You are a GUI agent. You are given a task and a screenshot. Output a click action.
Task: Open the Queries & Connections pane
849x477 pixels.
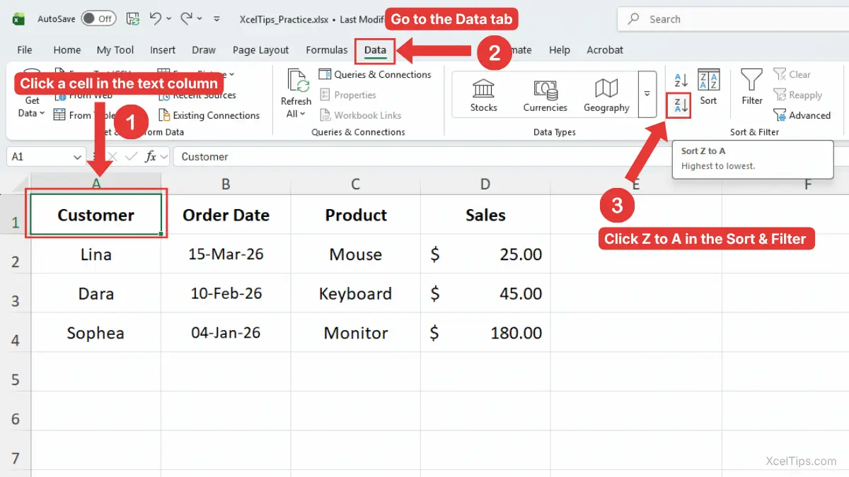click(375, 74)
